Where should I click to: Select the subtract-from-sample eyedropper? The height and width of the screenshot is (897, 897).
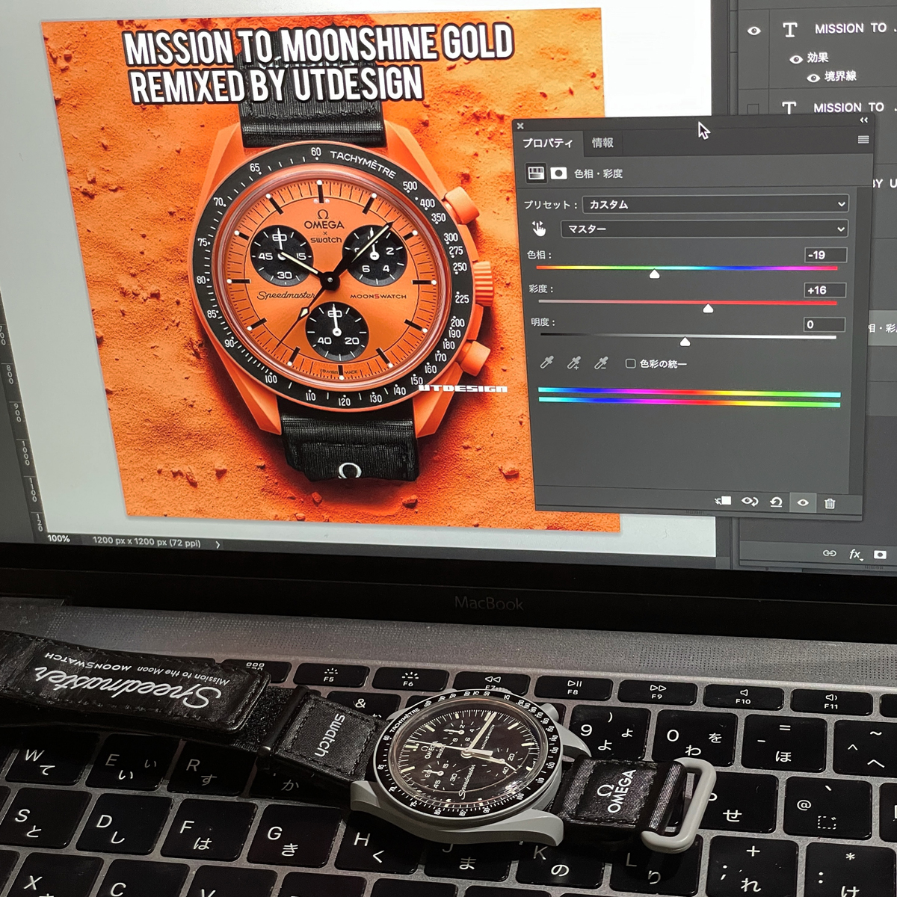tap(600, 364)
